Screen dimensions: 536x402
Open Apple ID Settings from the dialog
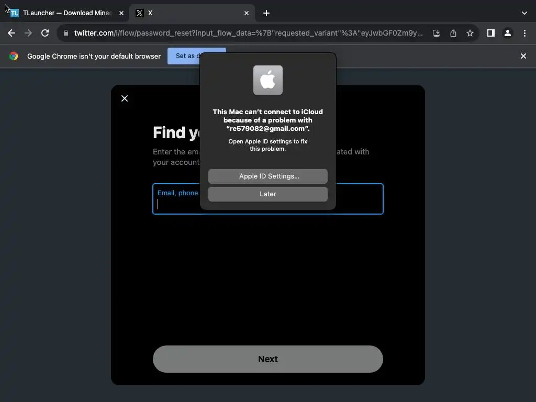[x=268, y=176]
